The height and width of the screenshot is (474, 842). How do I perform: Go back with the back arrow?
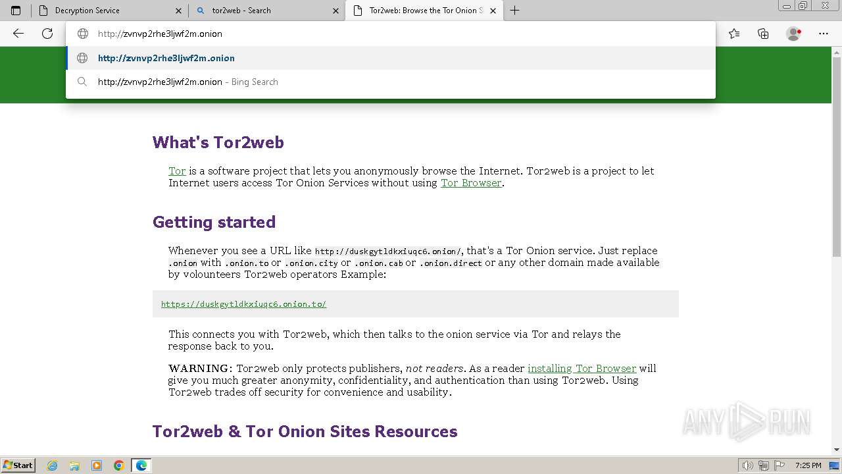[18, 34]
